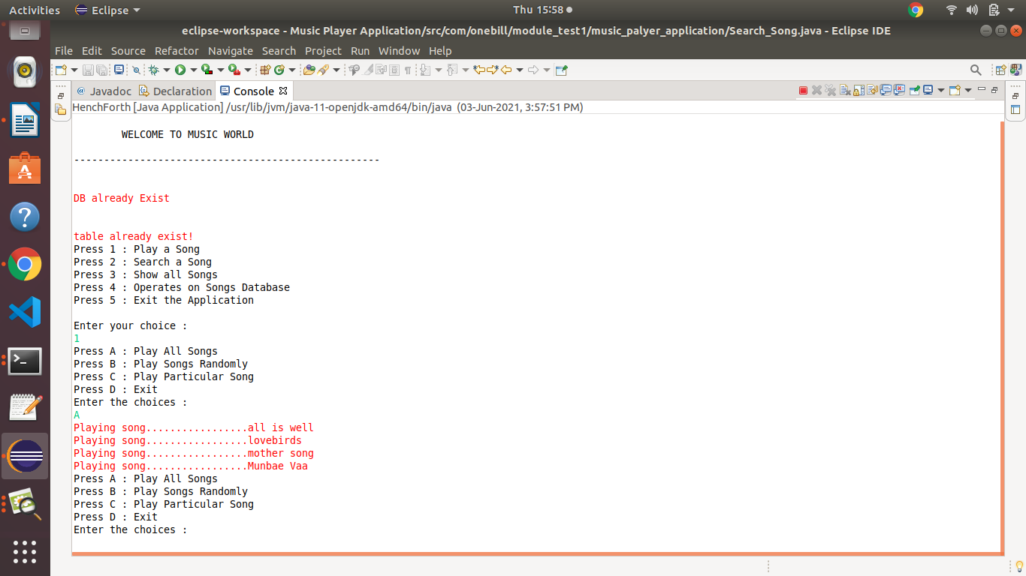Switch to Declaration tab
This screenshot has width=1026, height=576.
[177, 91]
